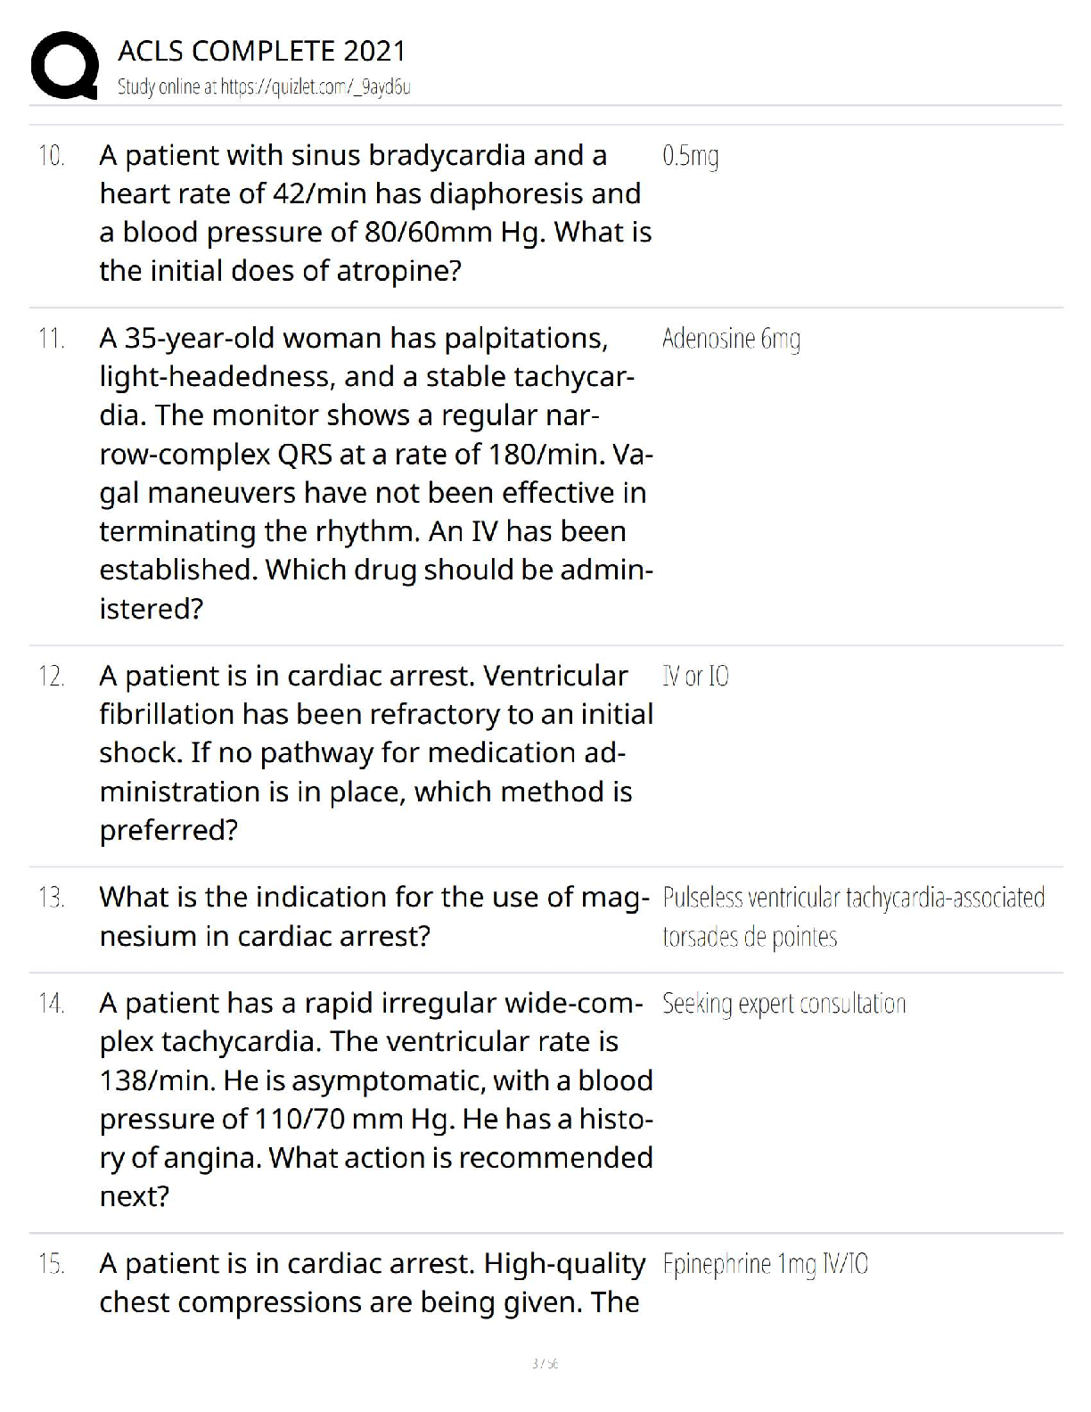The width and height of the screenshot is (1091, 1412).
Task: Click the ventricular fibrillation question text
Action: tap(374, 752)
